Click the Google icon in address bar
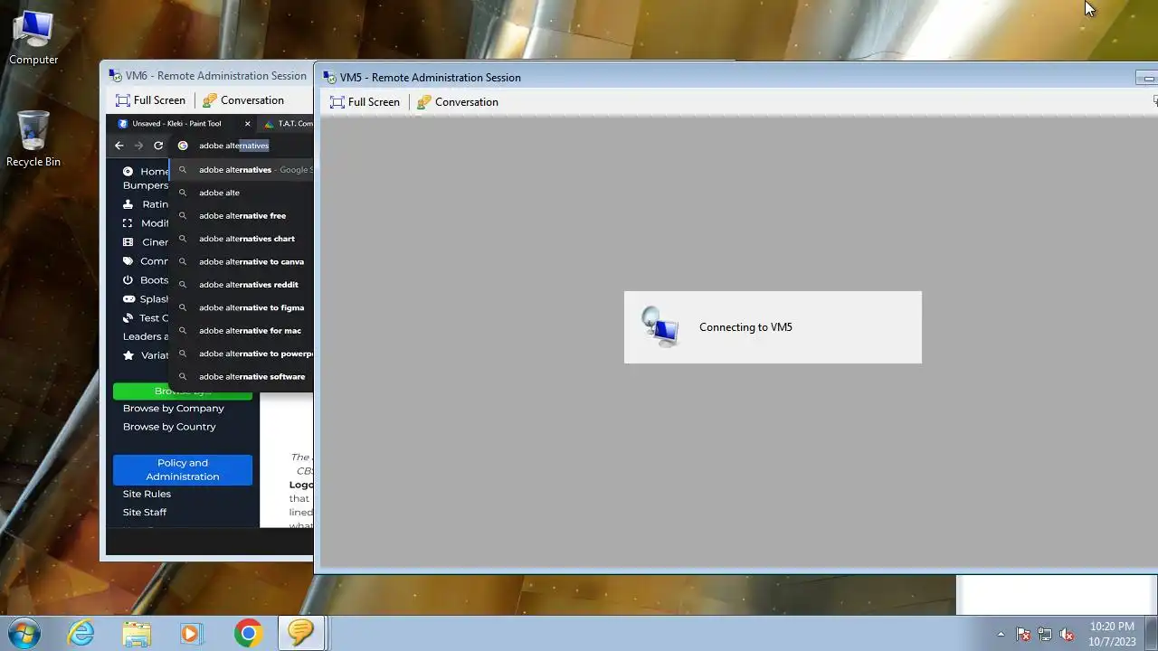This screenshot has width=1158, height=651. point(183,146)
